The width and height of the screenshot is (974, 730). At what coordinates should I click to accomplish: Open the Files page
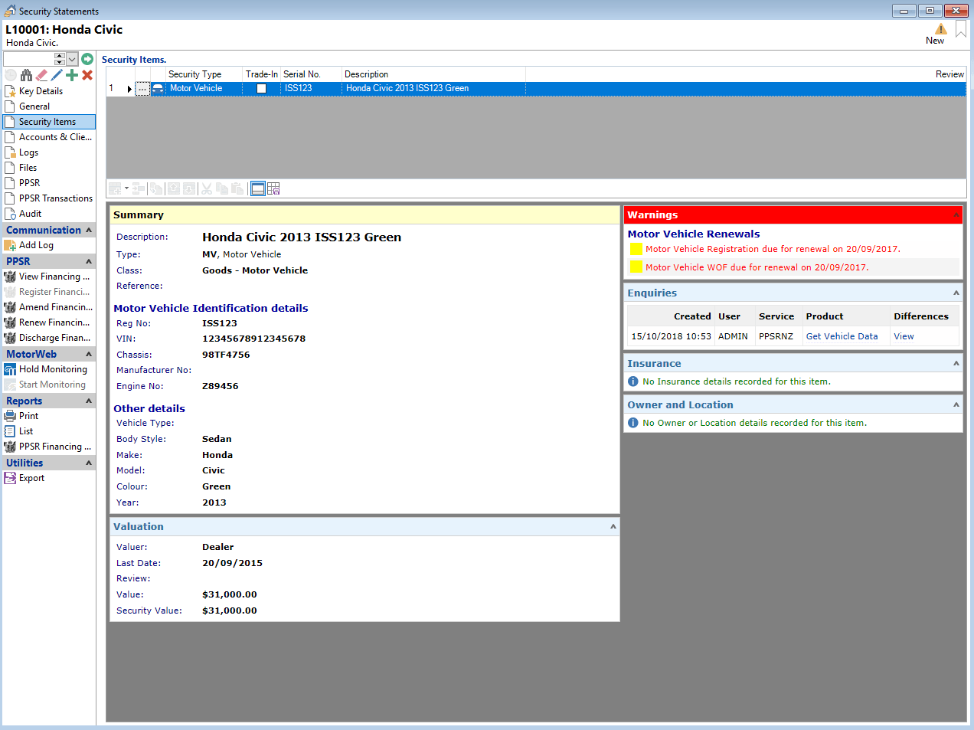coord(49,168)
